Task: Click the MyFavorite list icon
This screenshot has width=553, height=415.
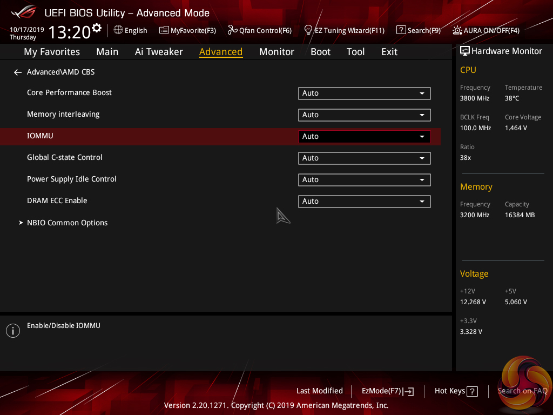Action: 164,30
